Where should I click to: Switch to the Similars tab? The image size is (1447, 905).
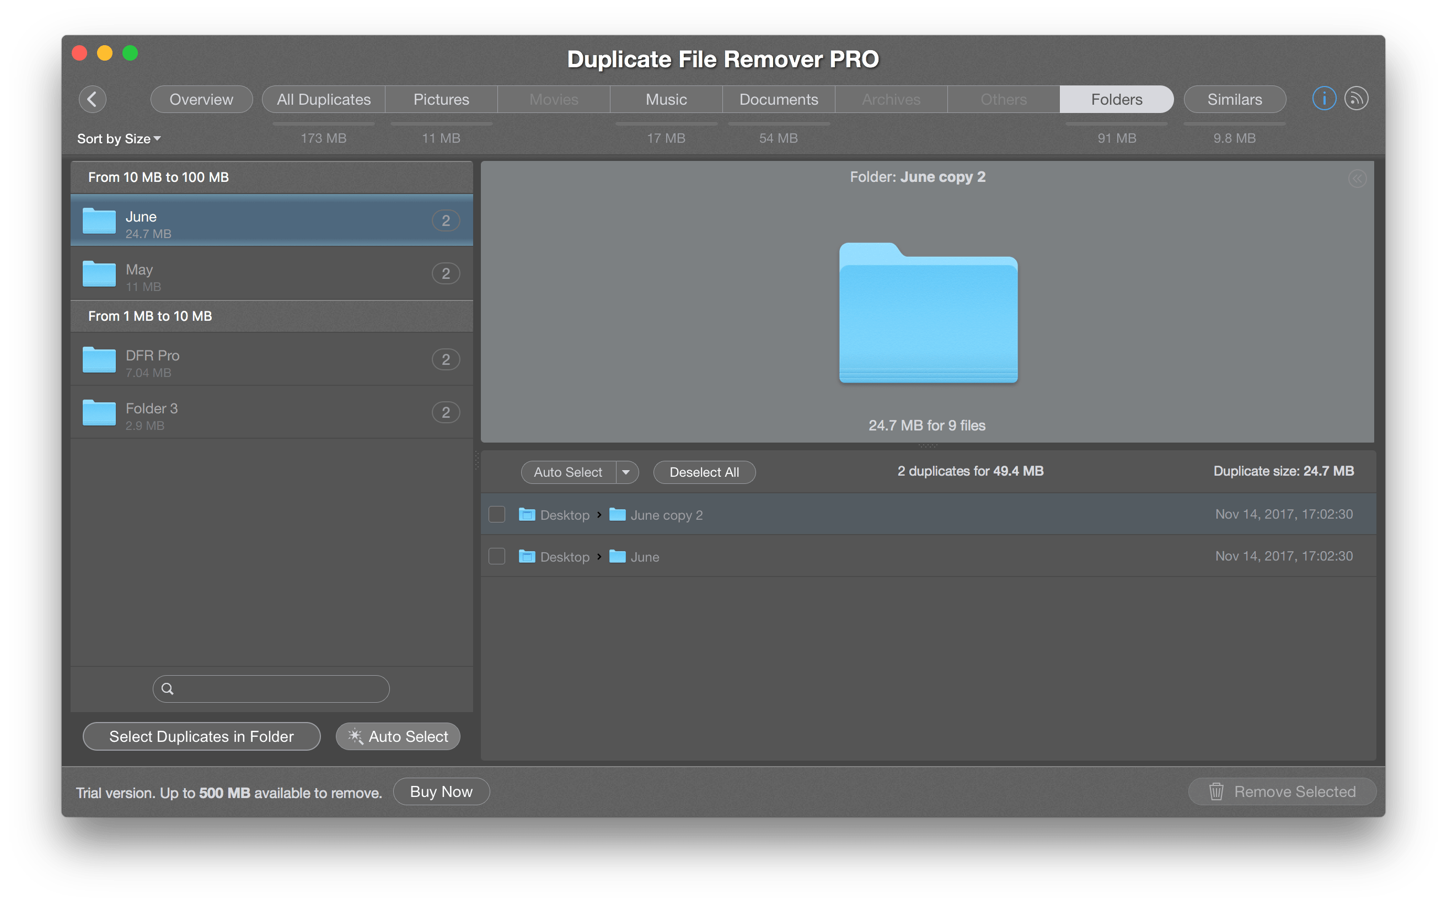click(1235, 99)
